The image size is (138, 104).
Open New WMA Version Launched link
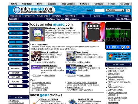(x=80, y=90)
